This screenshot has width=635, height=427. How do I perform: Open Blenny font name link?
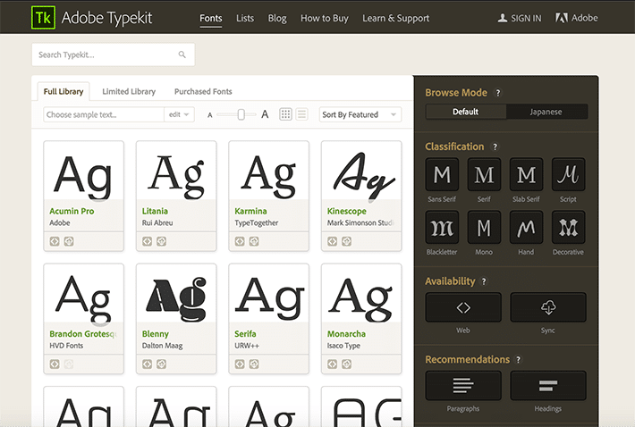(x=155, y=334)
